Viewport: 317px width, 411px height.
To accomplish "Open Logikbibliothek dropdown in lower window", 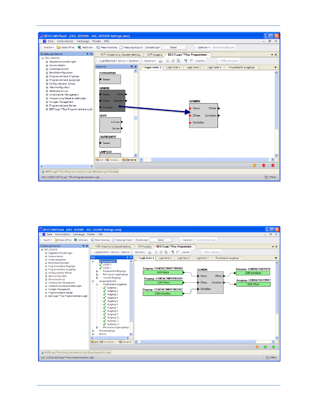I will 102,252.
